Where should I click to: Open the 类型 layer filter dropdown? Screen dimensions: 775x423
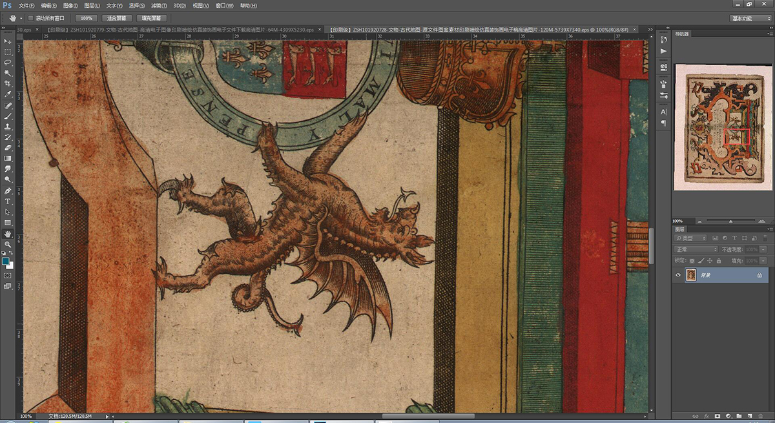(690, 238)
